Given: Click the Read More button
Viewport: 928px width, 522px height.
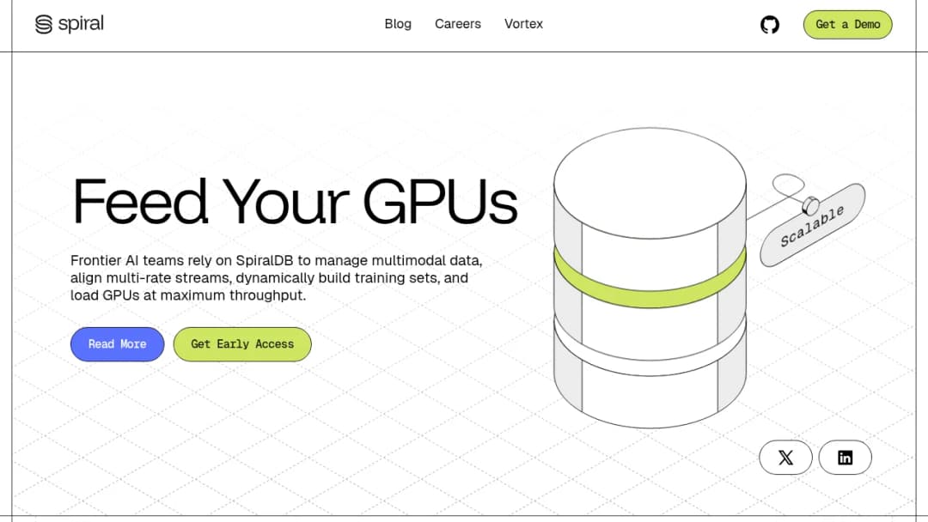Looking at the screenshot, I should pyautogui.click(x=117, y=344).
